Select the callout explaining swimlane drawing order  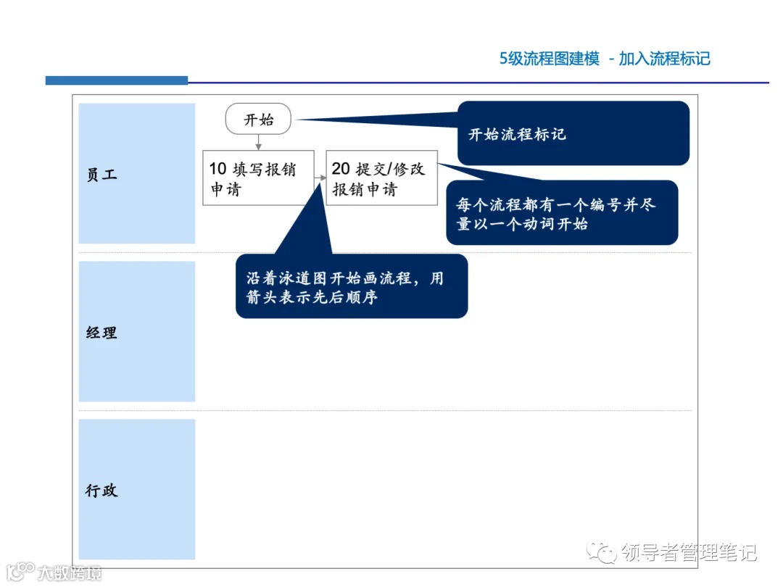352,288
